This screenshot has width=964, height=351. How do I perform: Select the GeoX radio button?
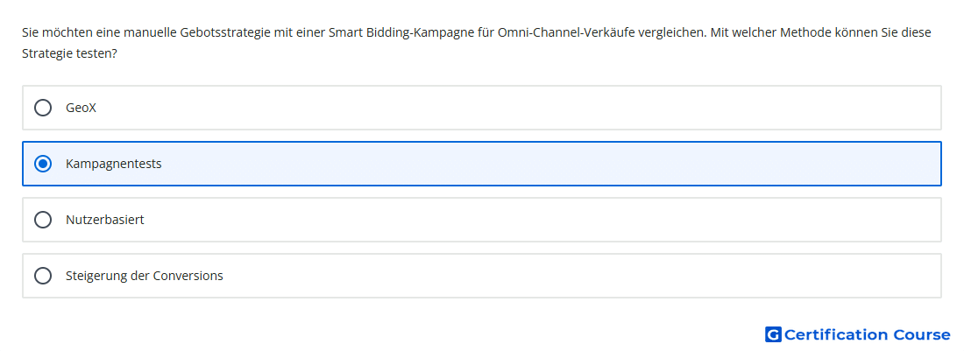pyautogui.click(x=42, y=108)
